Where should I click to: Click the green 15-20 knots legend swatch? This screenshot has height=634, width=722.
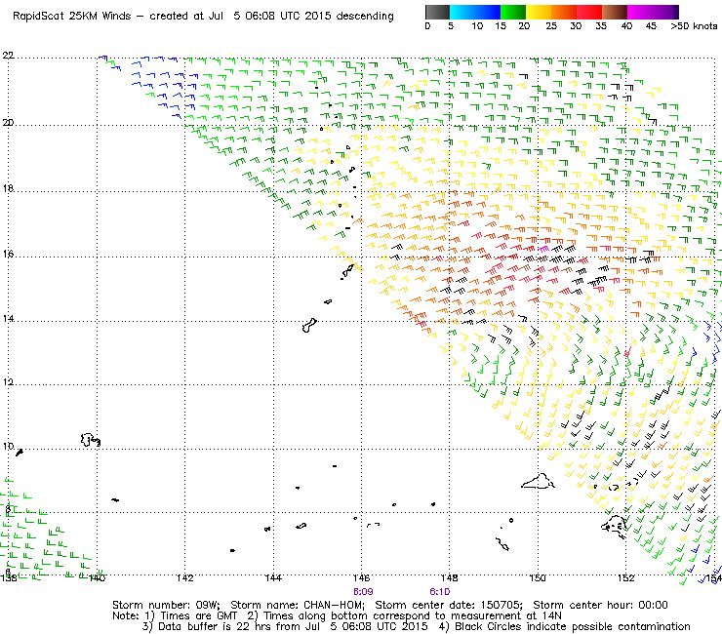(x=513, y=12)
